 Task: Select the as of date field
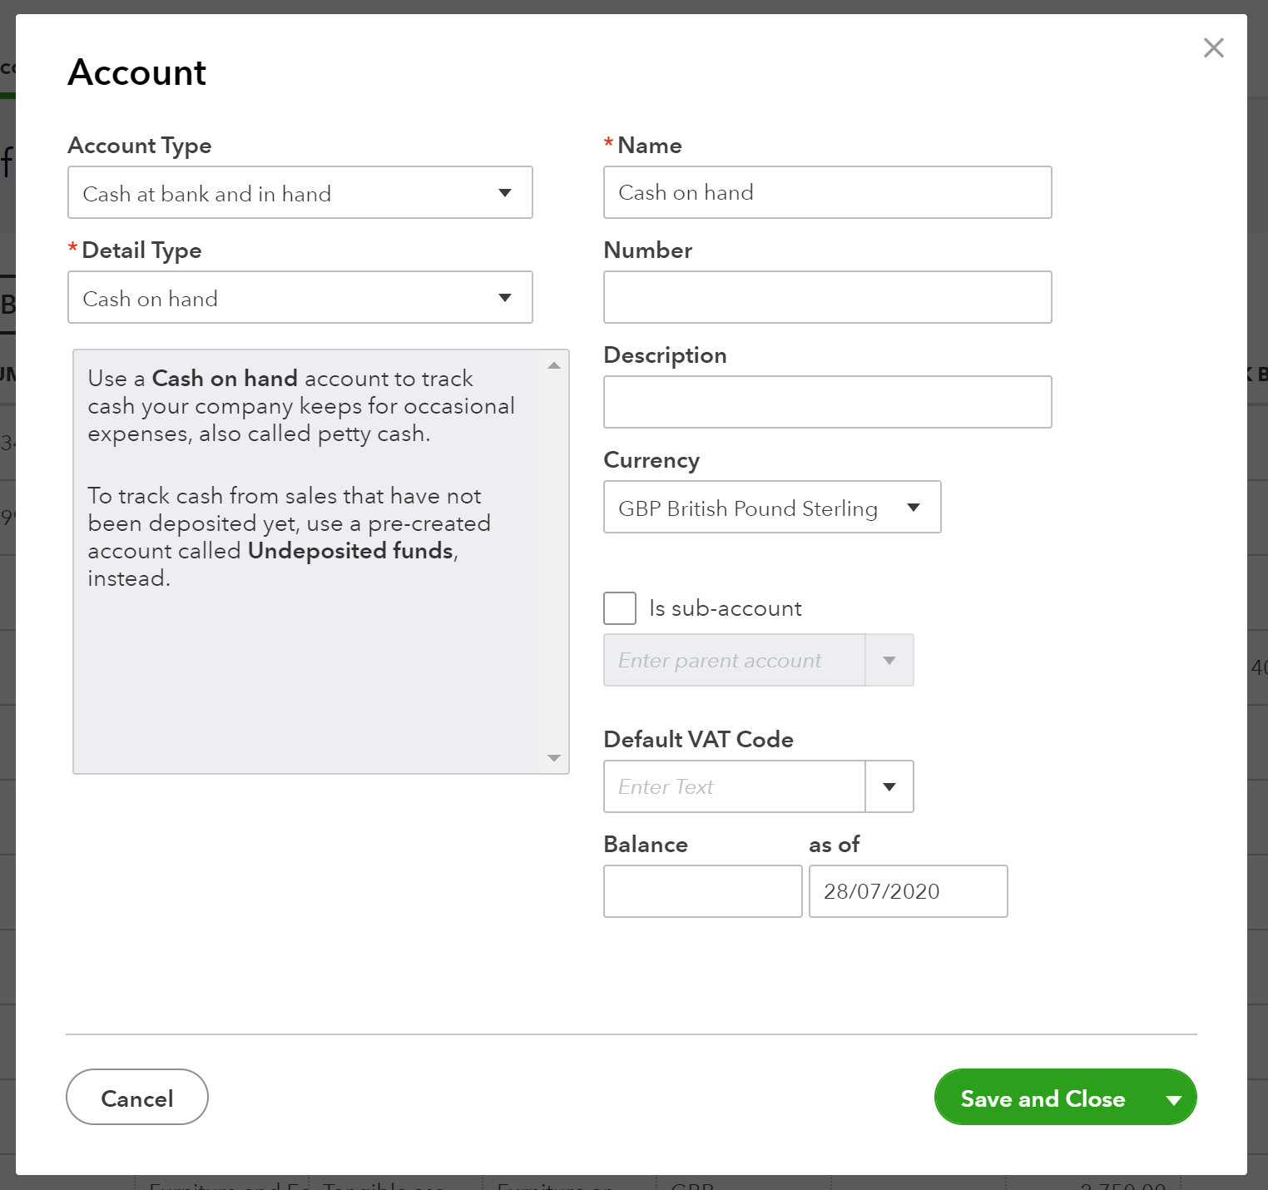tap(907, 890)
